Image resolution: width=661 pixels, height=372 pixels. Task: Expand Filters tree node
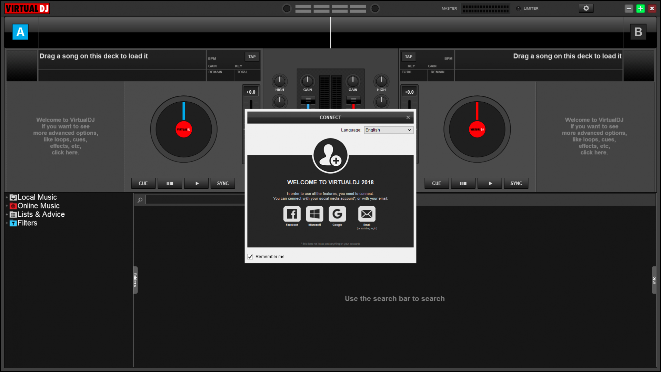7,223
